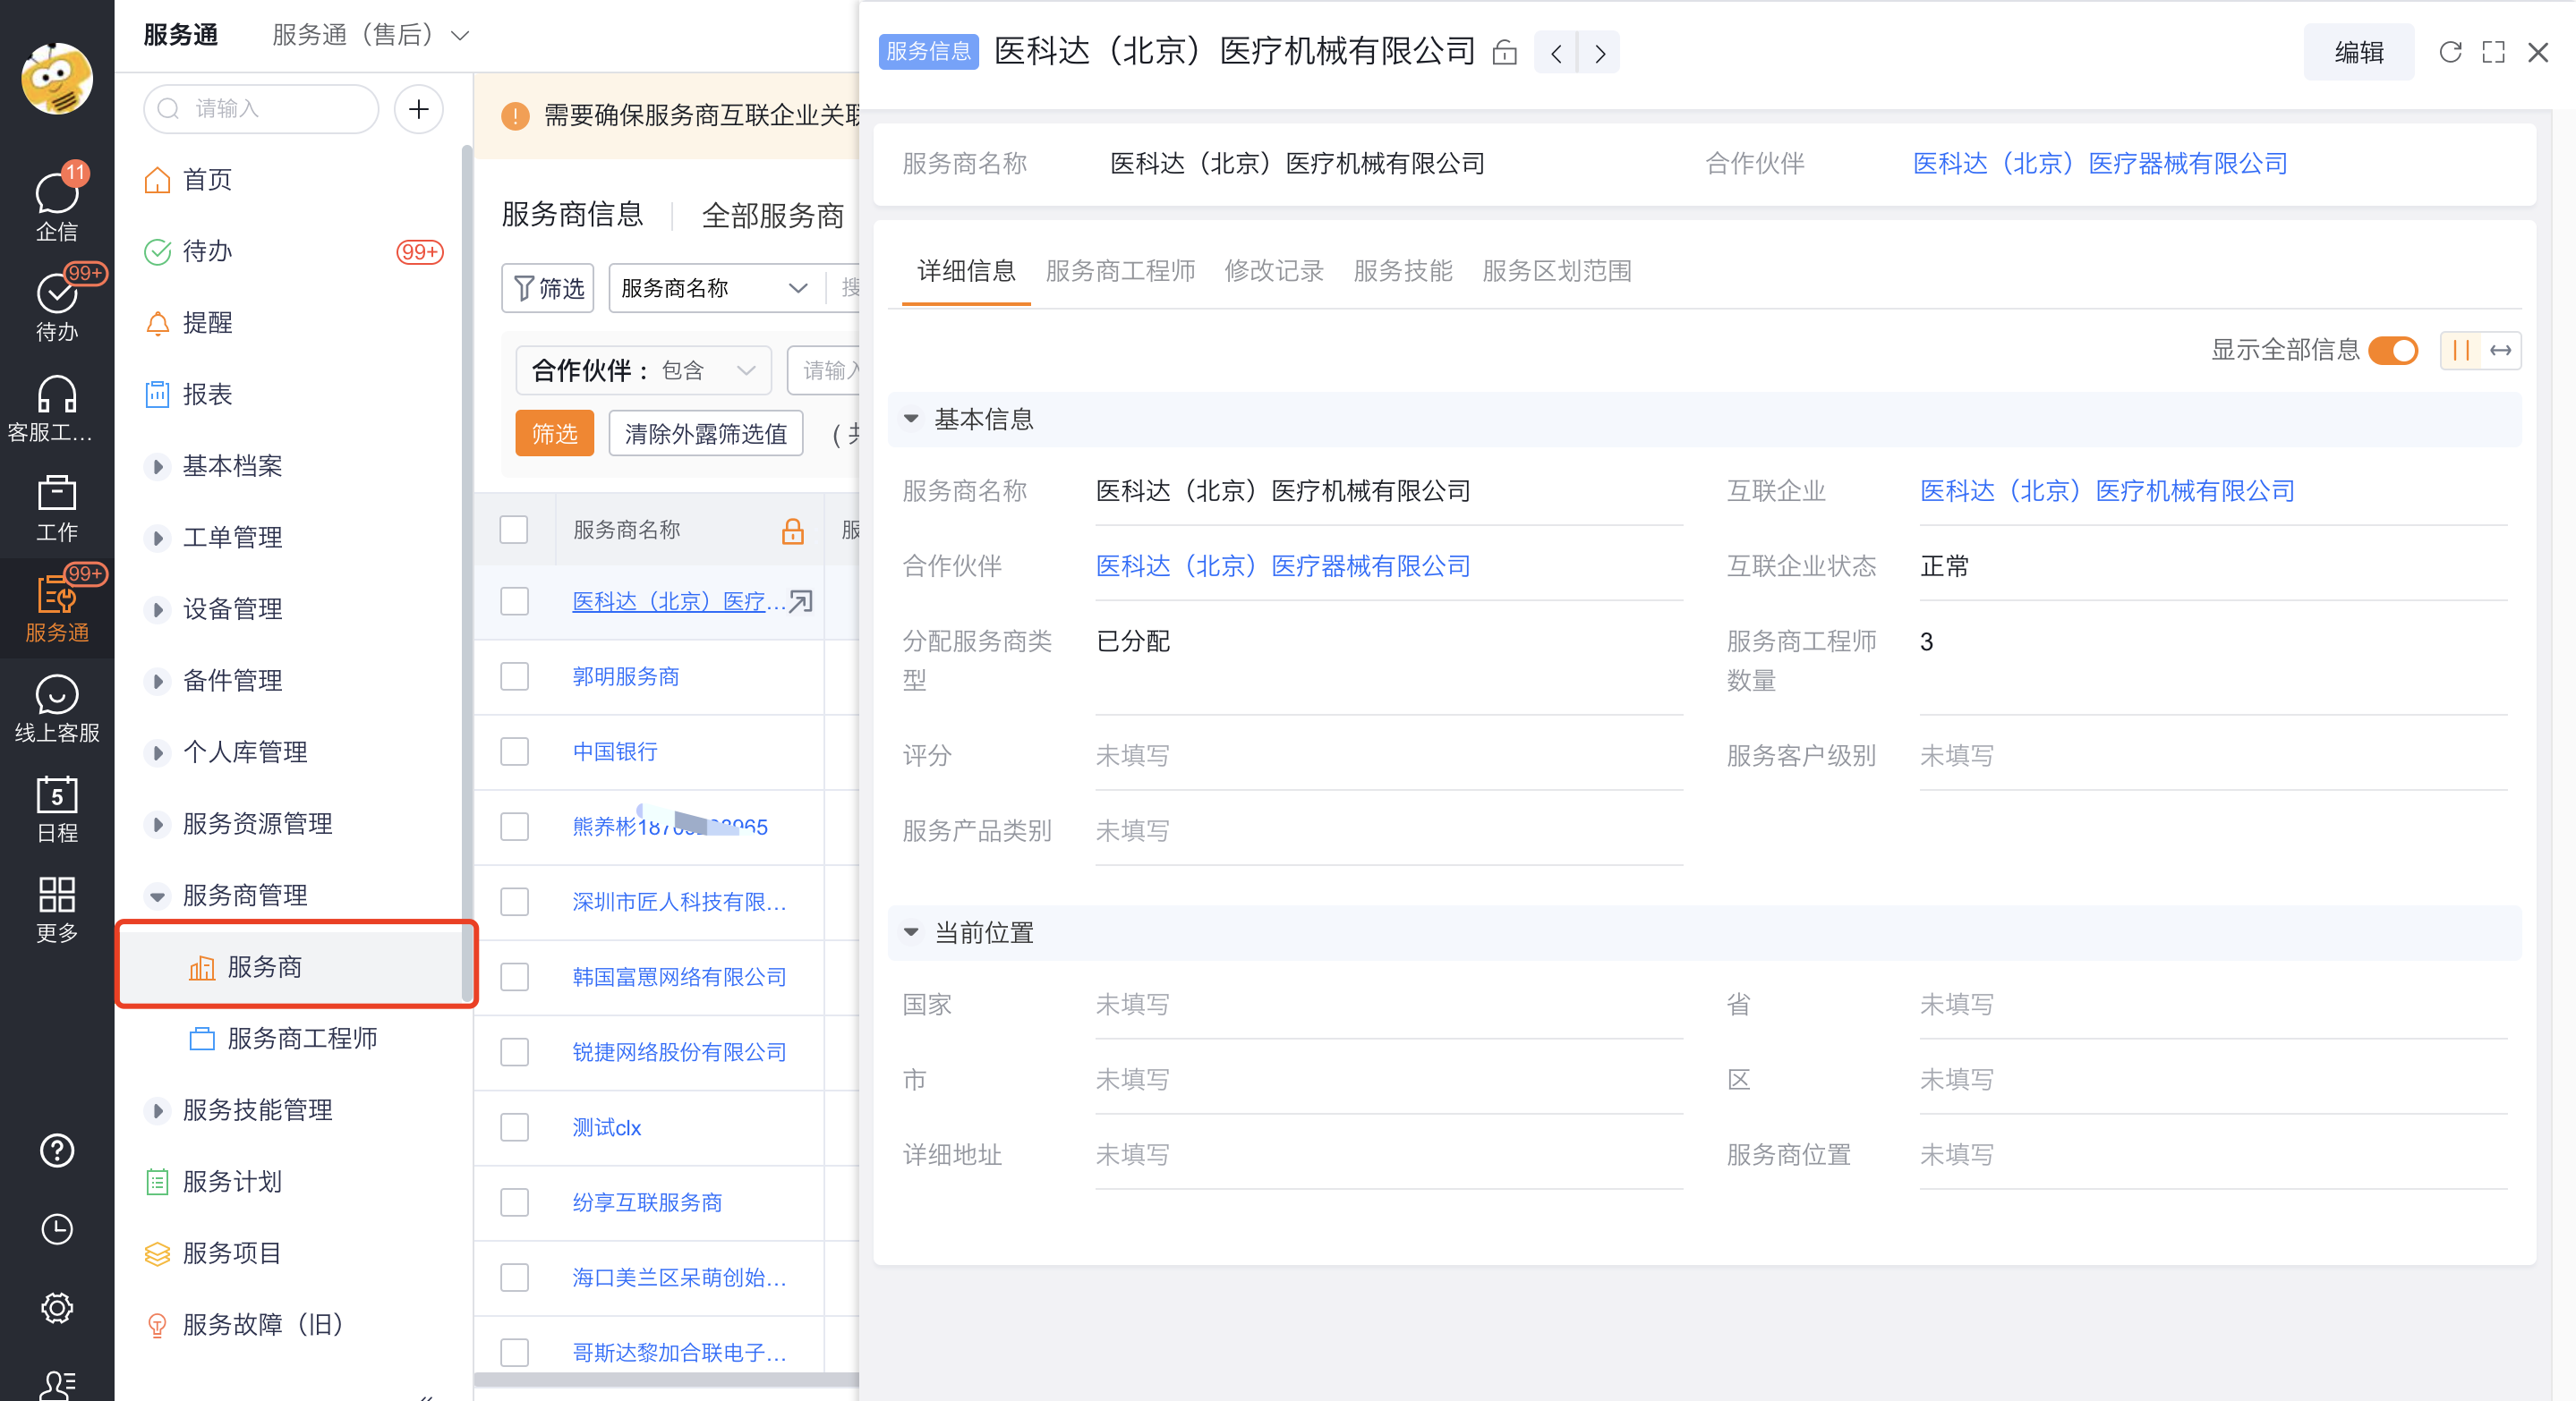The image size is (2576, 1401).
Task: Switch to the 服务技能 tab
Action: click(x=1402, y=271)
